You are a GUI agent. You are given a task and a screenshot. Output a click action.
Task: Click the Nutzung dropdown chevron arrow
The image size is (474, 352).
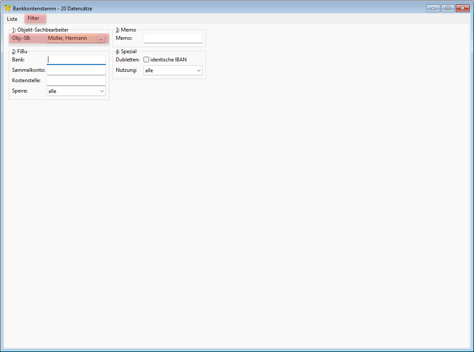[199, 70]
